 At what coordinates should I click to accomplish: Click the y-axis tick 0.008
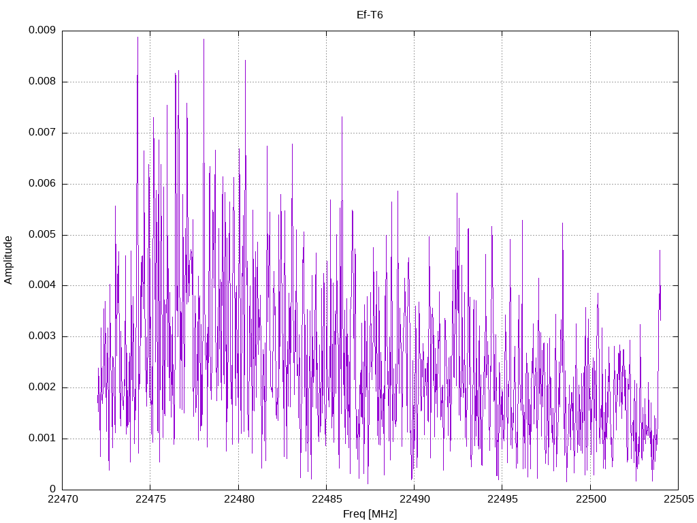[42, 82]
